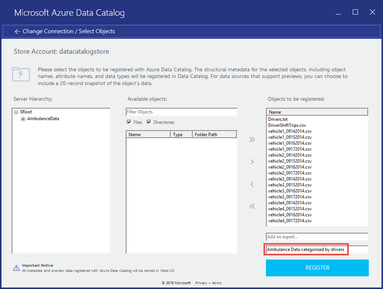Viewport: 383px width, 289px height.
Task: Select vehicle2_09172014.csv
Action: 290,173
